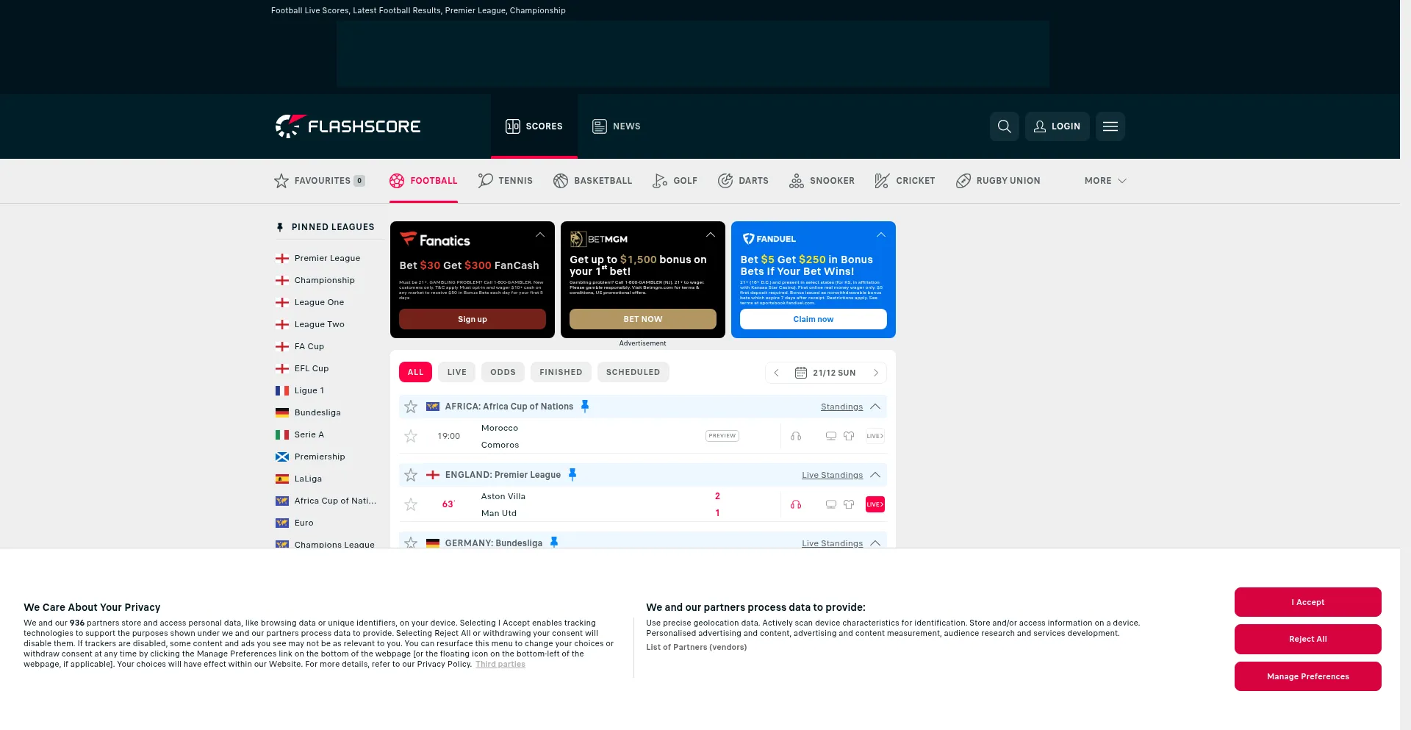1411x730 pixels.
Task: Click the LIVE badge on the Aston Villa match
Action: point(875,504)
